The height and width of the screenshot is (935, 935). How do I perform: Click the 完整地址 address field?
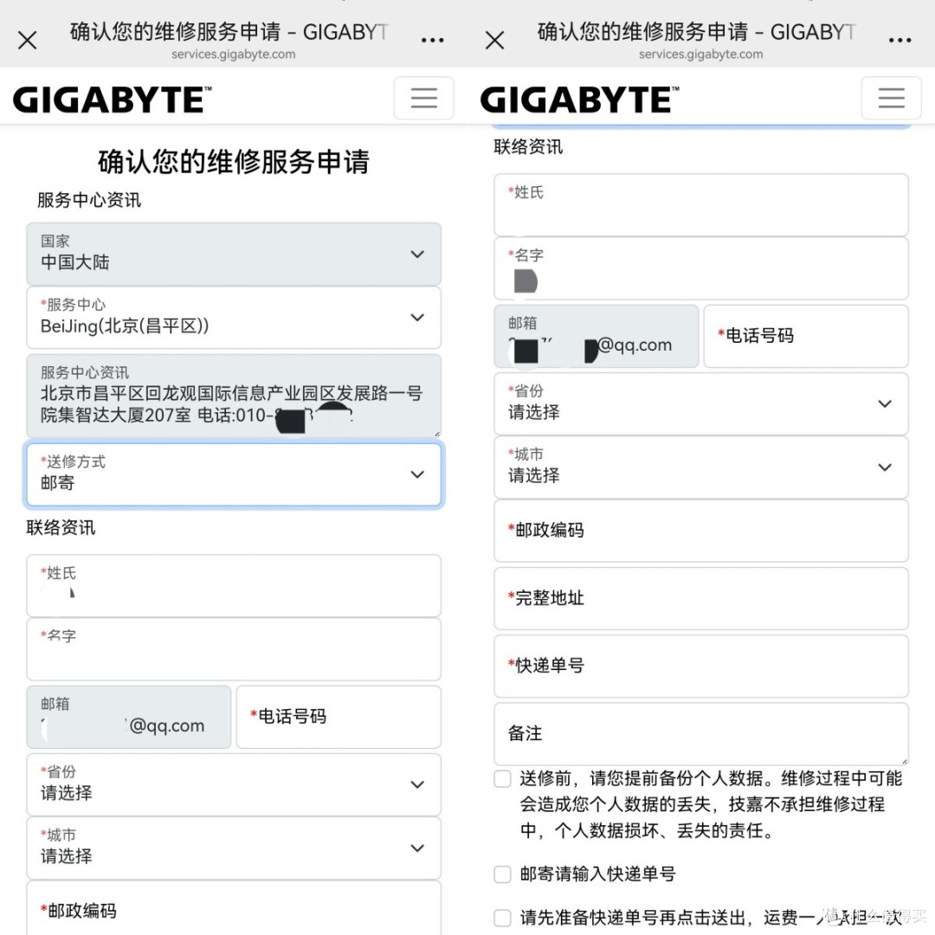(x=701, y=599)
